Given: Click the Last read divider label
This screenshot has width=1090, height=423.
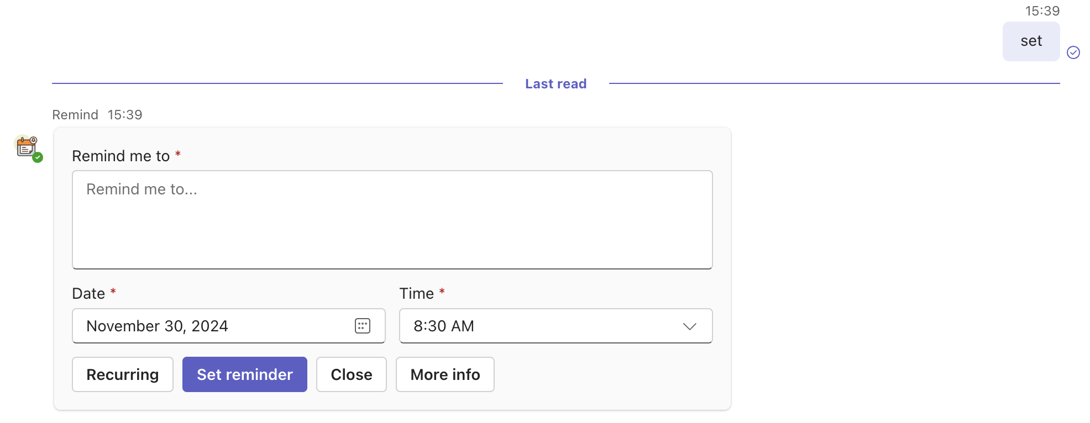Looking at the screenshot, I should tap(555, 83).
